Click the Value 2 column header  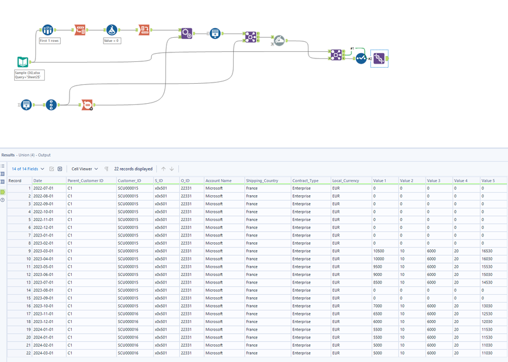click(x=413, y=180)
